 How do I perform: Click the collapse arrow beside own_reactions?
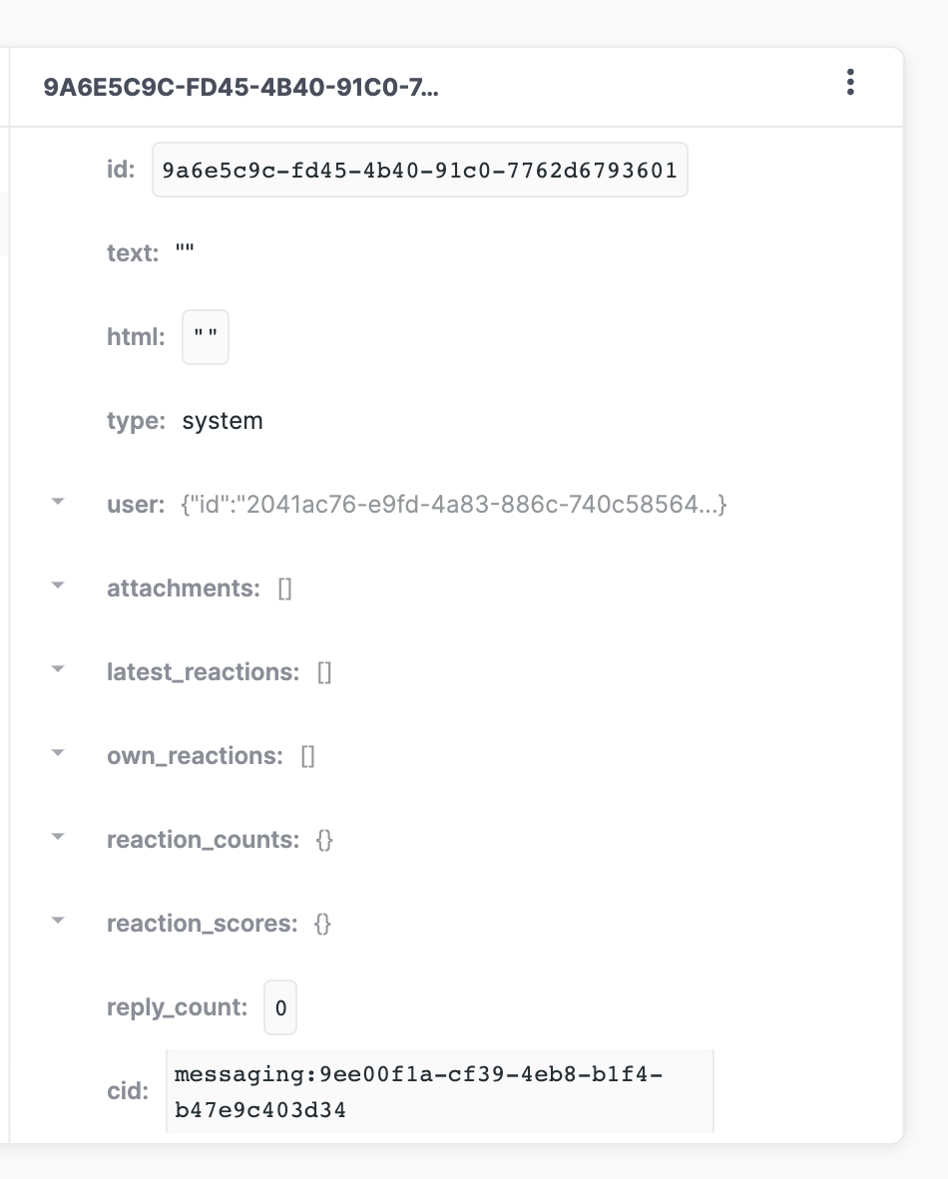coord(57,752)
